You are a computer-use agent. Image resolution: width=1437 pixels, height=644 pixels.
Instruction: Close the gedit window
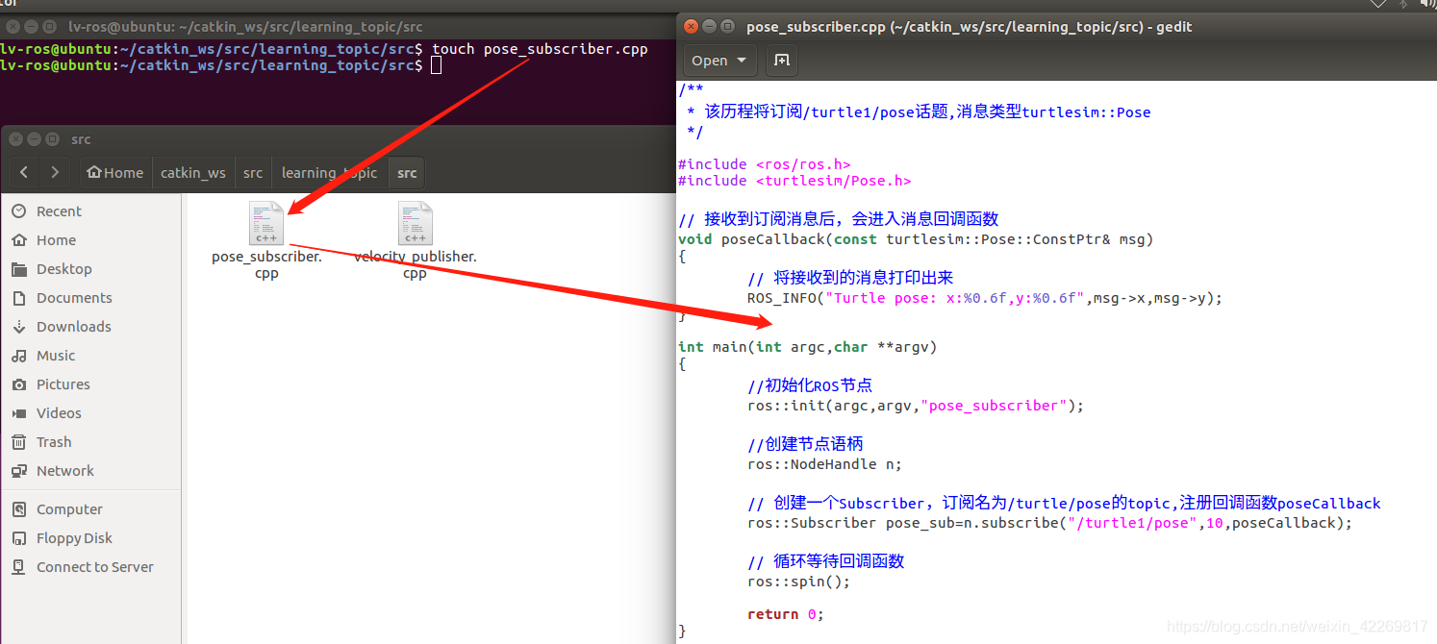pyautogui.click(x=693, y=26)
